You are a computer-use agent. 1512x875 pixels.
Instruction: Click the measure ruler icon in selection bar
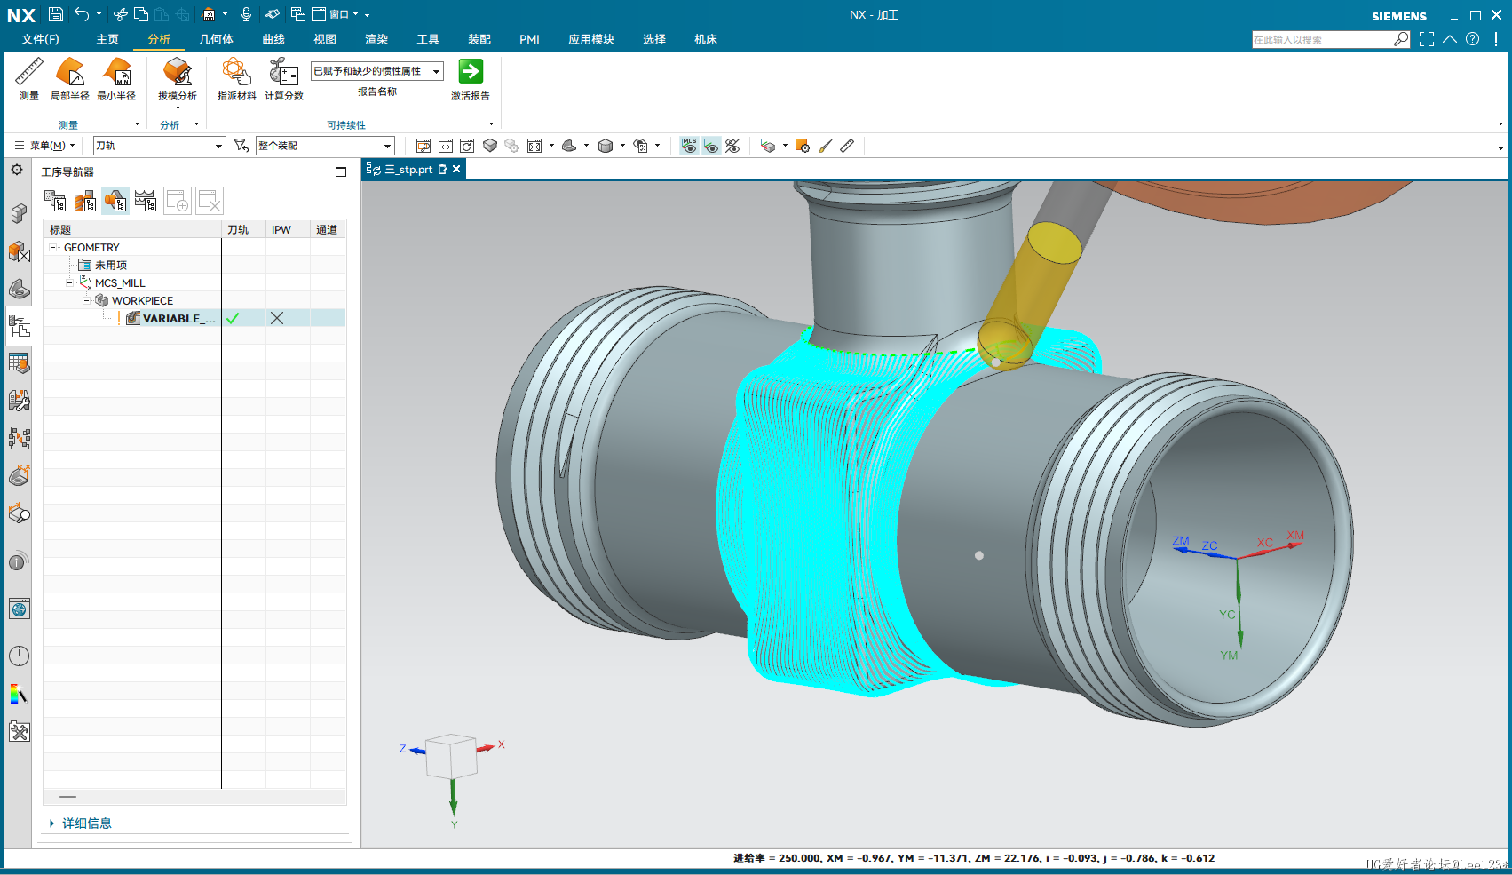click(x=847, y=146)
